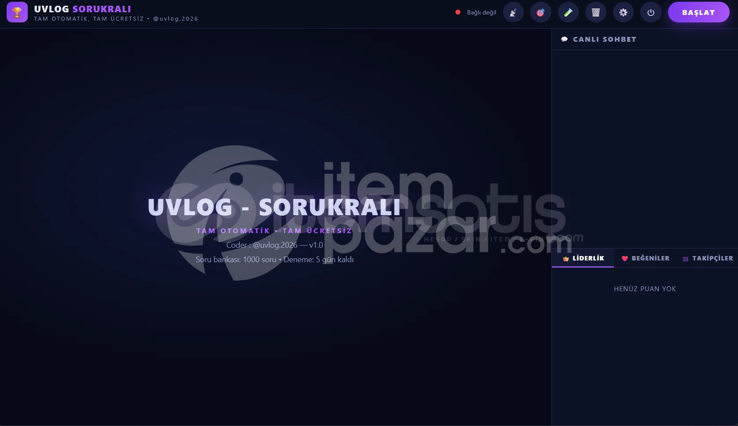Screen dimensions: 738x426
Task: Open the BEĞENİLER tab
Action: click(645, 258)
